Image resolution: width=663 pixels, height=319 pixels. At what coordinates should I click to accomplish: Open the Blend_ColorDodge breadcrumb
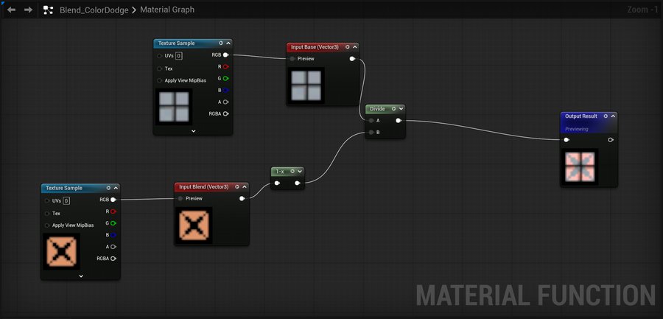pos(95,10)
